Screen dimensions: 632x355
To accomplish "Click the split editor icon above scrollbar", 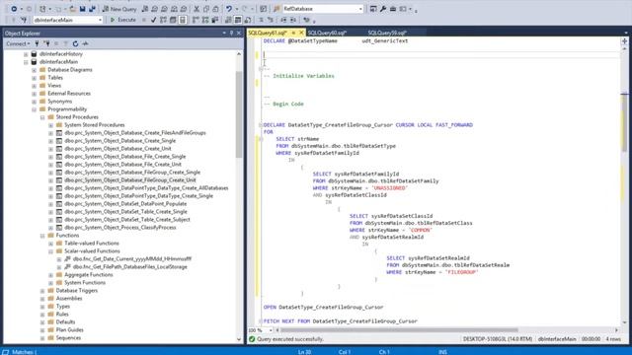I will 624,41.
